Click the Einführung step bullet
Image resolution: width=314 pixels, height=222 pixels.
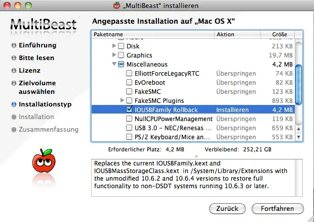click(14, 45)
